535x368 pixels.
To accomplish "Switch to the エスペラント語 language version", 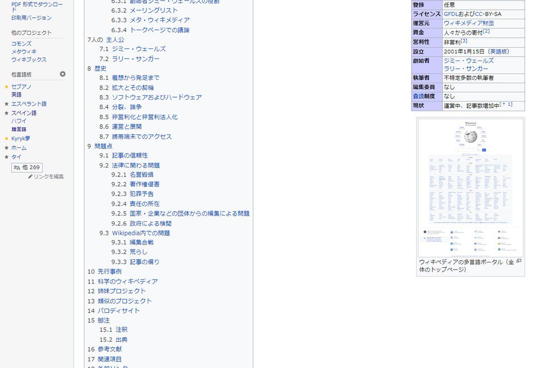I will [x=29, y=104].
